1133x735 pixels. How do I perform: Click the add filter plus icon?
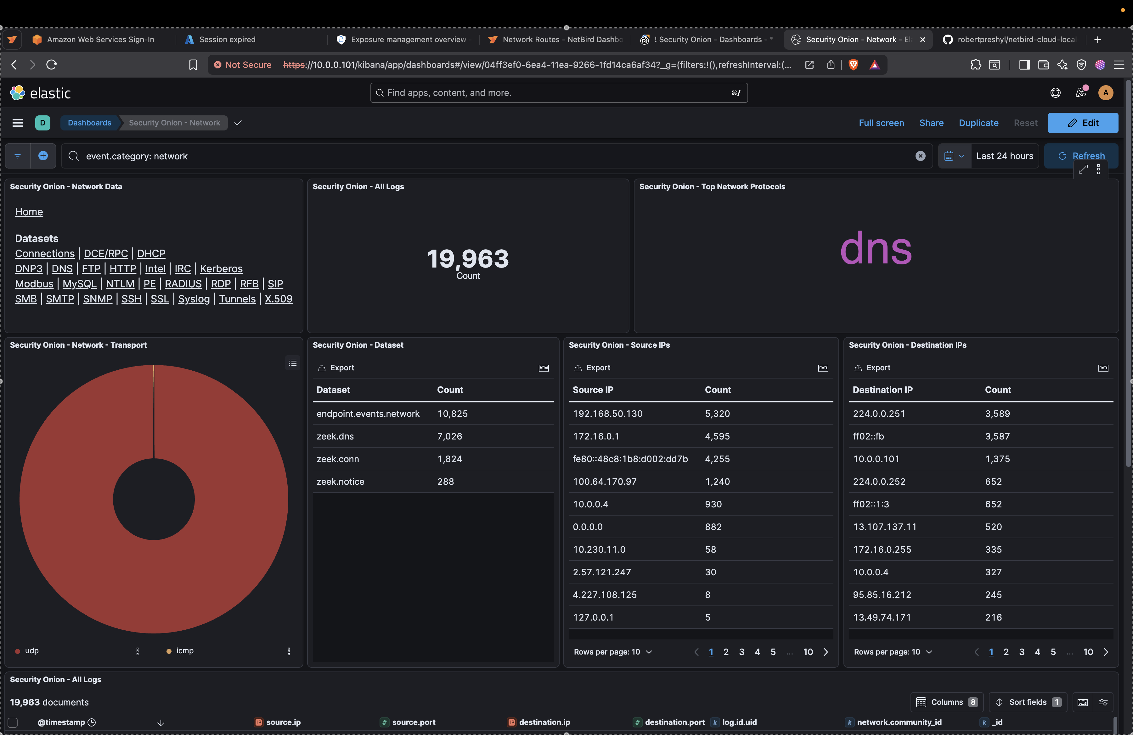coord(43,156)
